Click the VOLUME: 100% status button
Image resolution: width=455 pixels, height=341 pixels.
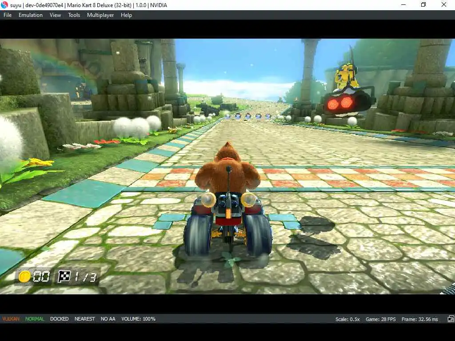click(139, 319)
